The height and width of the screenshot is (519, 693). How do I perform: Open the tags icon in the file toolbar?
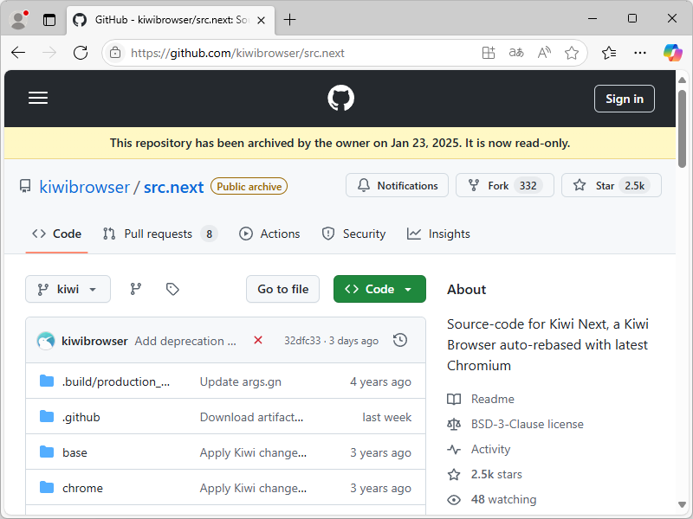point(172,289)
